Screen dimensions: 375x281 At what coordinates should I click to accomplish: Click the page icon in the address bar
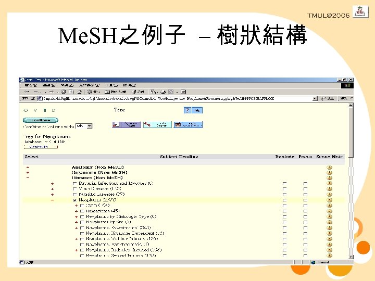[40, 98]
